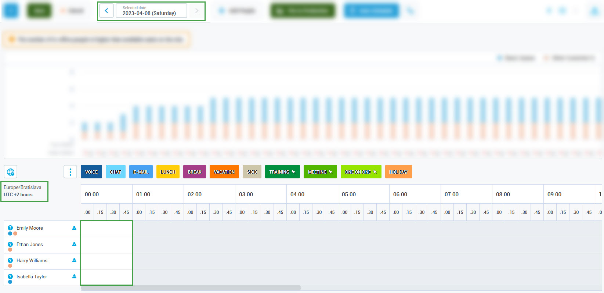
Task: Select the E-MAIL activity type
Action: (141, 172)
